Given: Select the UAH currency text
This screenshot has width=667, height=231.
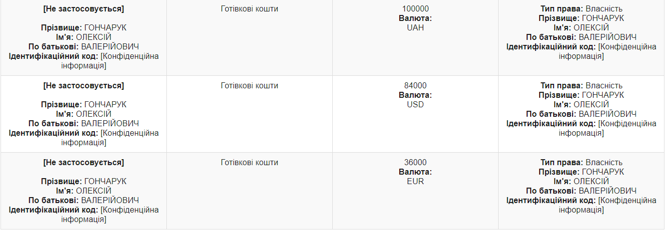Looking at the screenshot, I should tap(415, 28).
